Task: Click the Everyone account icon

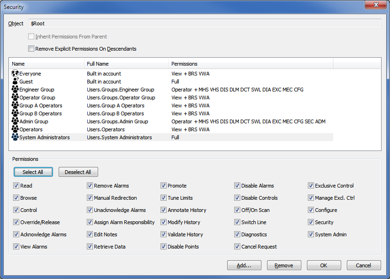Action: click(x=13, y=74)
